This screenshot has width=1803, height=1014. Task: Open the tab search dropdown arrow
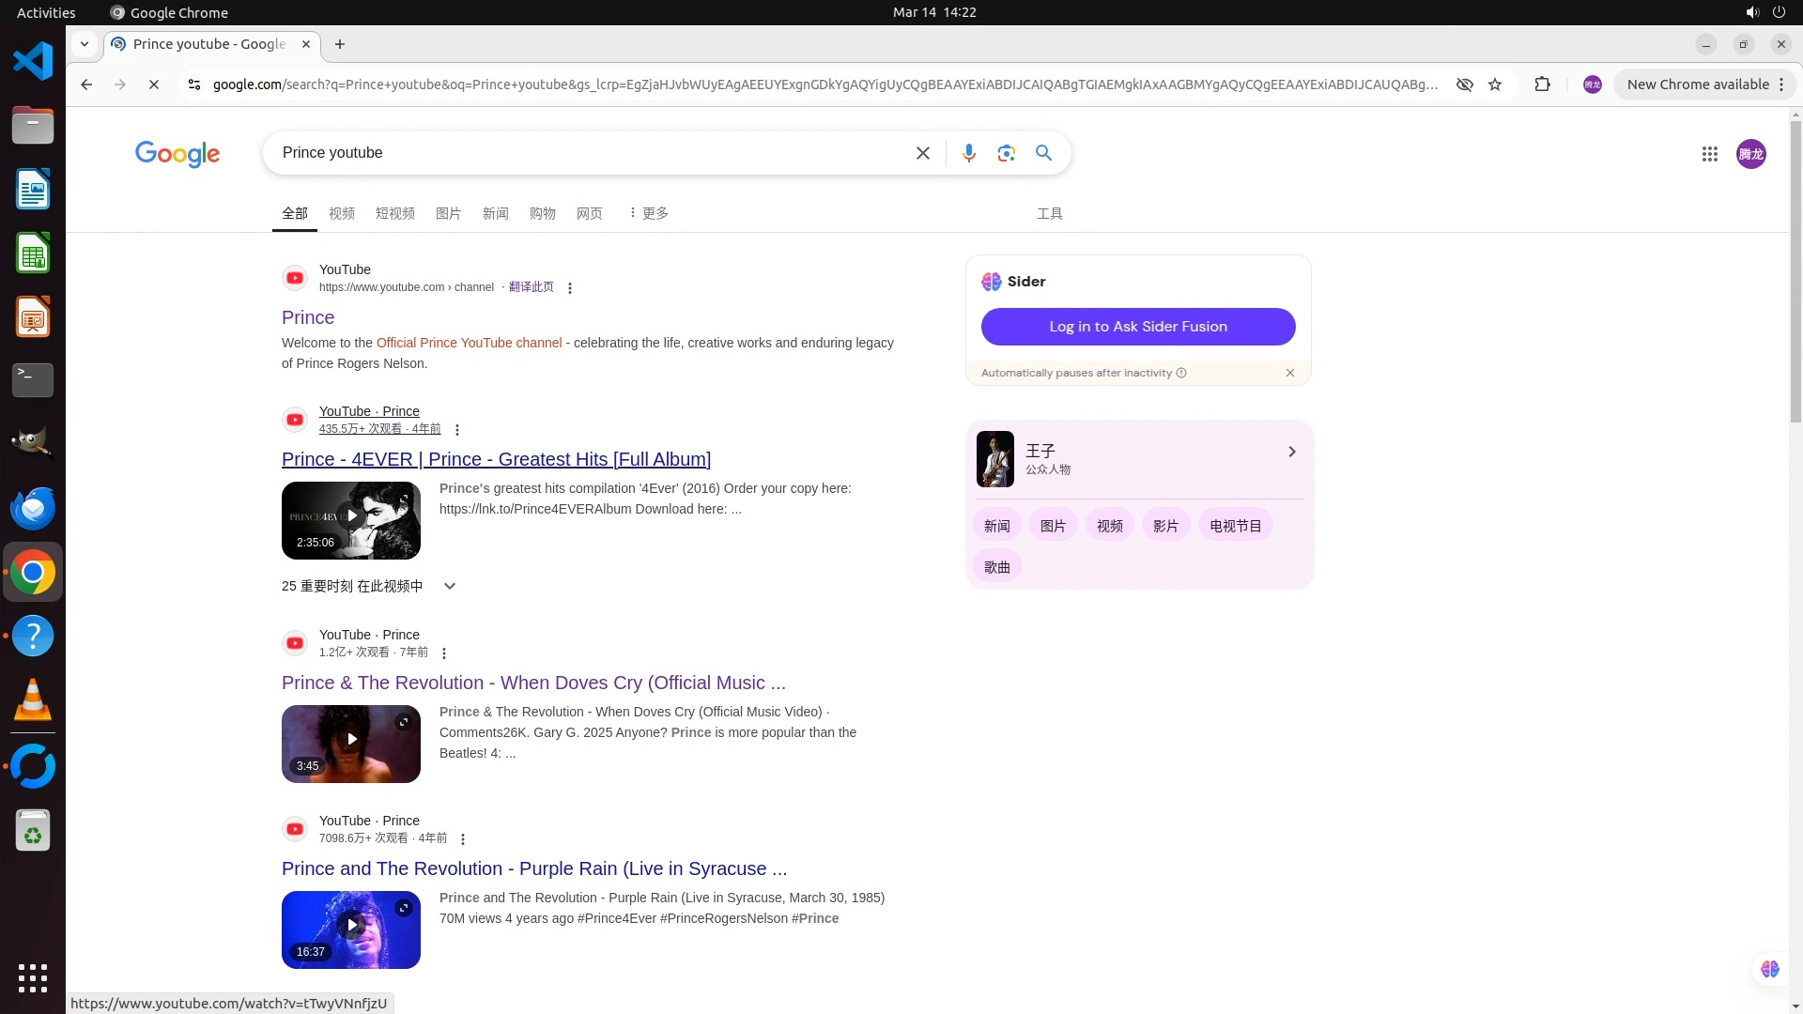tap(85, 44)
